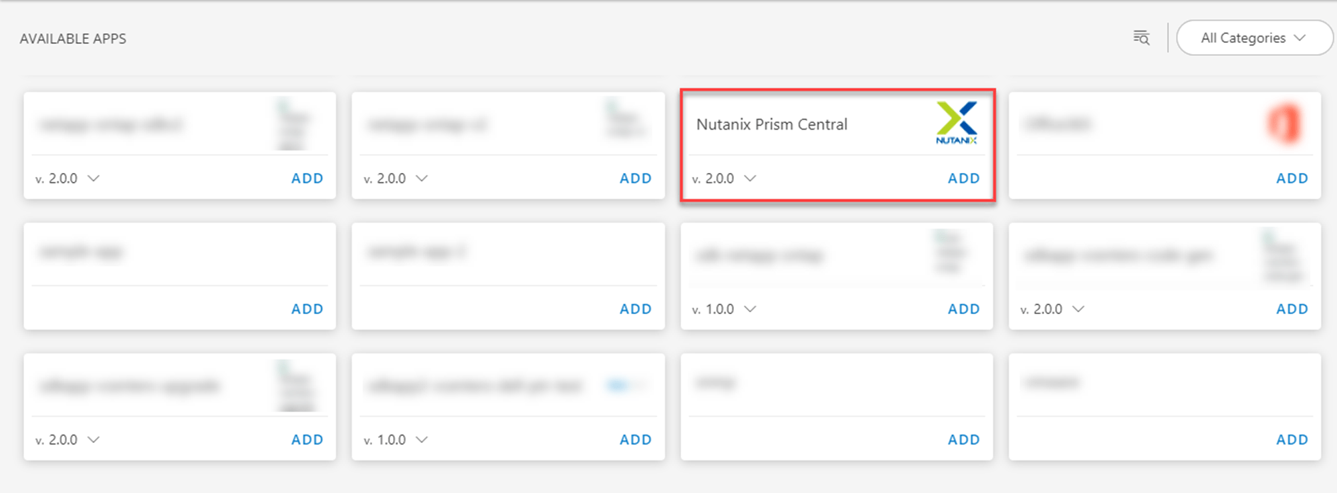Click ADD on the red-icon app card
Image resolution: width=1337 pixels, height=493 pixels.
pyautogui.click(x=1292, y=178)
